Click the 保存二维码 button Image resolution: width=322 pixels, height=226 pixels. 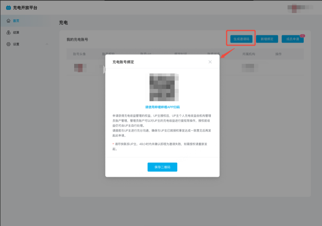pos(162,167)
